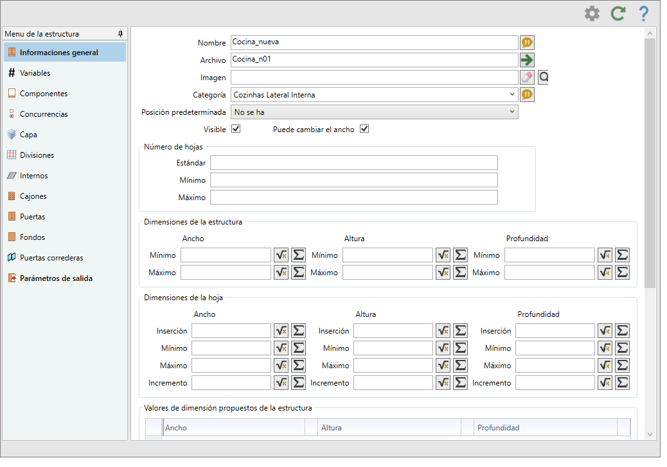667x467 pixels.
Task: Click the Archivo input field
Action: [x=375, y=60]
